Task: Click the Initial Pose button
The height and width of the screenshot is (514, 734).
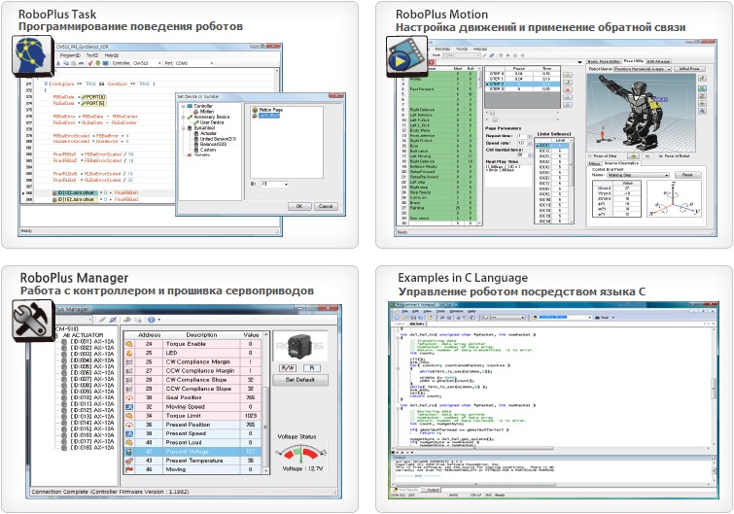Action: click(x=689, y=69)
